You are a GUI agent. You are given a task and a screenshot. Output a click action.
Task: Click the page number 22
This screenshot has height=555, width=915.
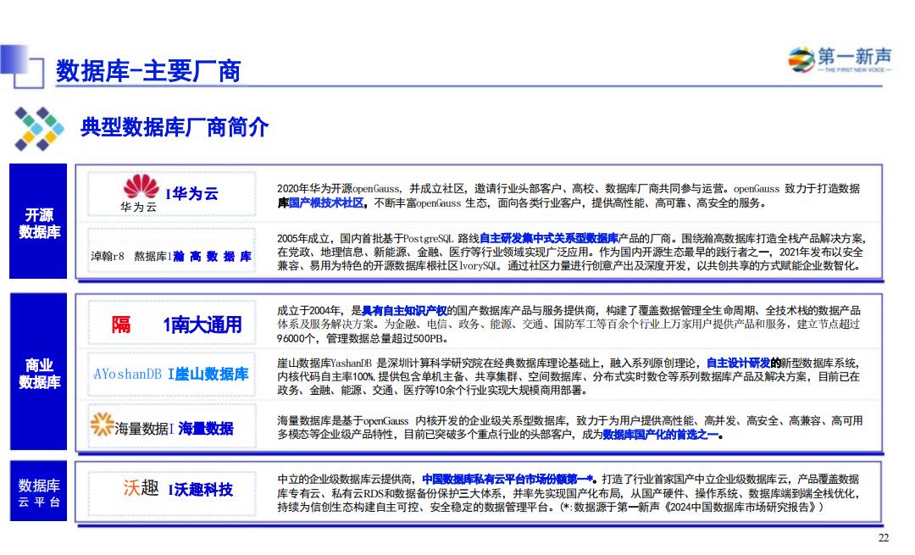884,538
